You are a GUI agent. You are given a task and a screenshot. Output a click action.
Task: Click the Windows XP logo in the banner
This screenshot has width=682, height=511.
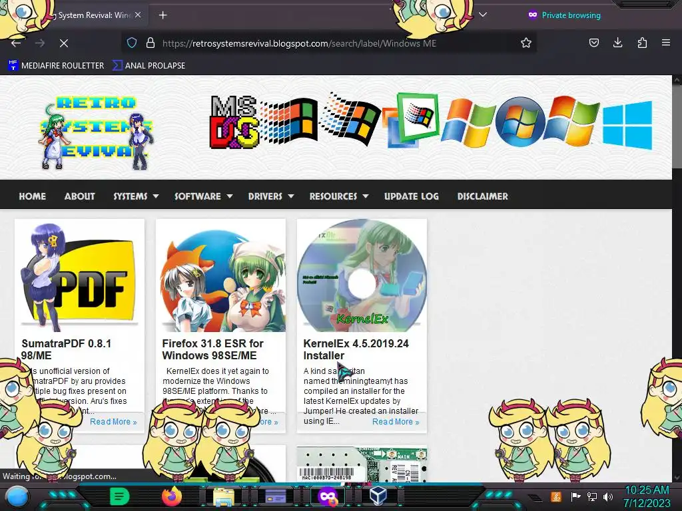click(x=468, y=122)
